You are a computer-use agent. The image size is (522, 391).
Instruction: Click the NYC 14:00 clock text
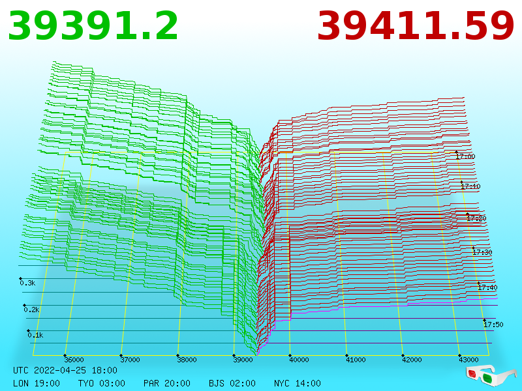click(x=298, y=383)
